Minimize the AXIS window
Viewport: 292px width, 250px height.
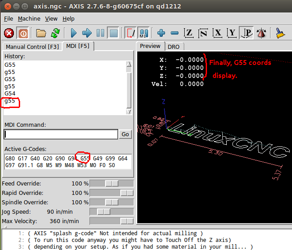tap(17, 7)
